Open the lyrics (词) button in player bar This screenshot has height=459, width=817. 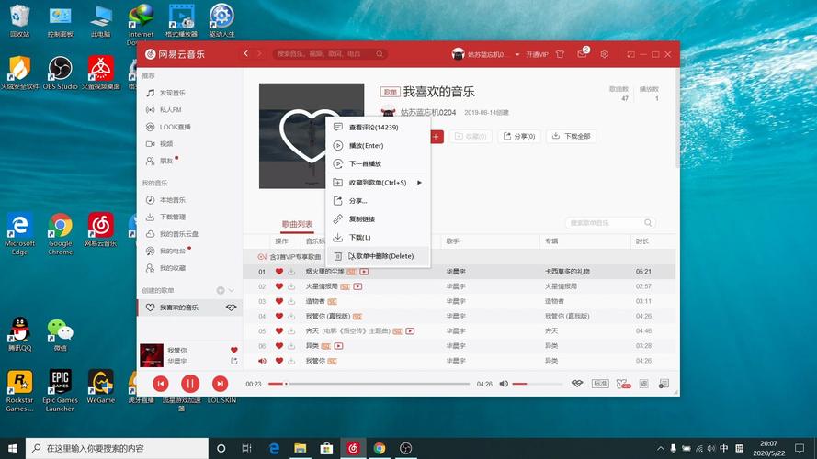643,384
